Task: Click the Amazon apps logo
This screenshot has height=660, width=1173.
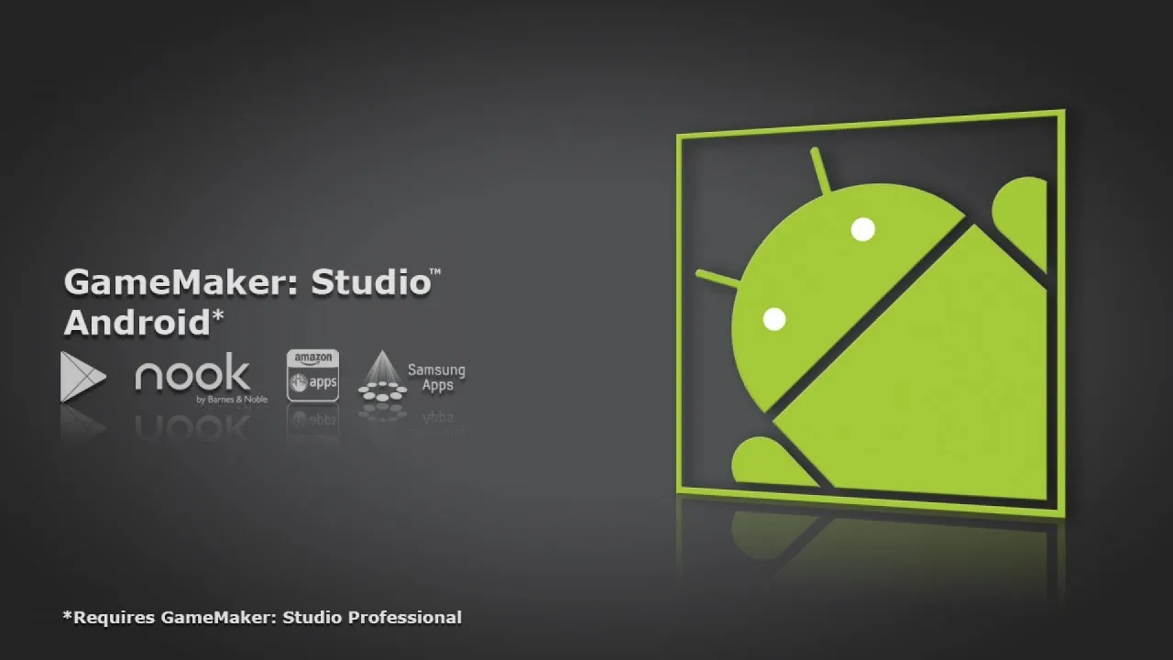Action: point(313,375)
